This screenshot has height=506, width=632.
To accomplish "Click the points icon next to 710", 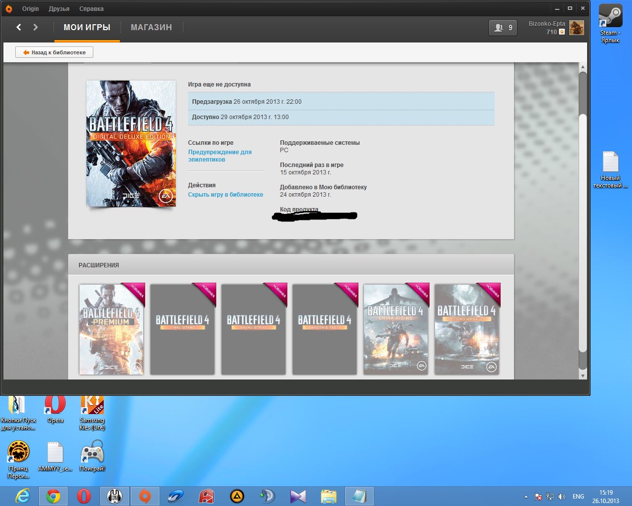I will pos(562,32).
